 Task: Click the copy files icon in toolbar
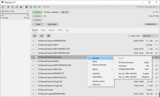pos(12,7)
